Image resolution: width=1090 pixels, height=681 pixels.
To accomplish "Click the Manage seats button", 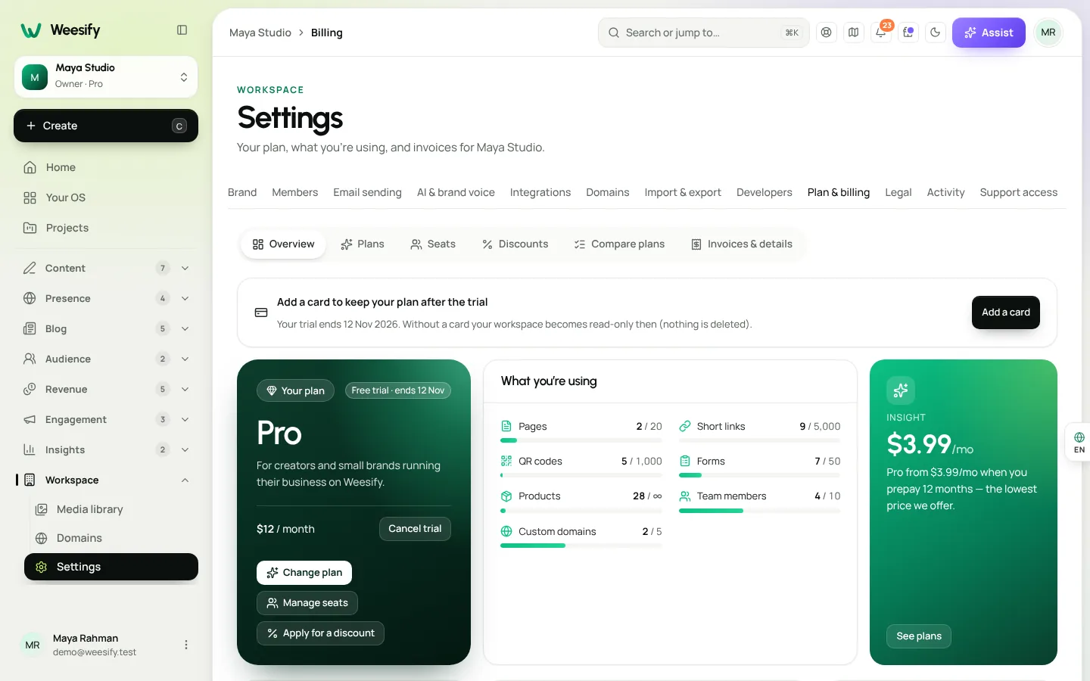I will pos(307,603).
